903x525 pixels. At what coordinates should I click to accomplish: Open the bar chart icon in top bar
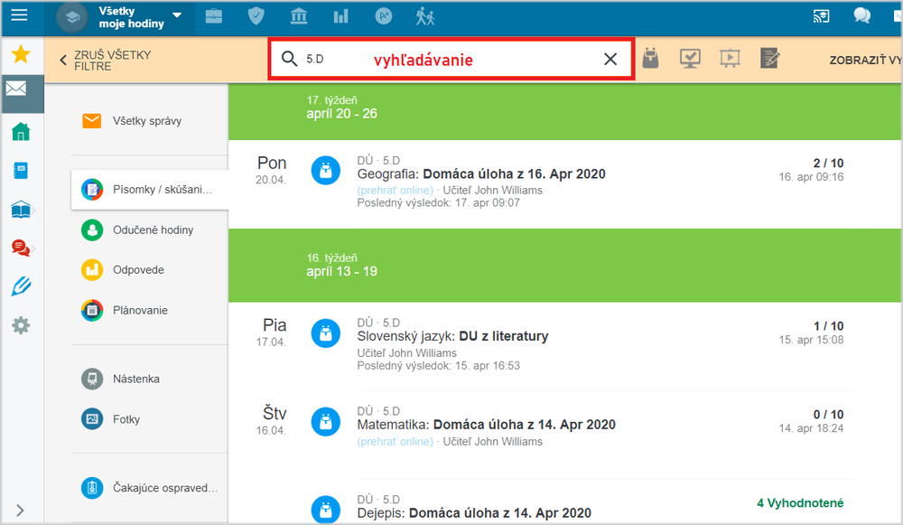click(341, 16)
